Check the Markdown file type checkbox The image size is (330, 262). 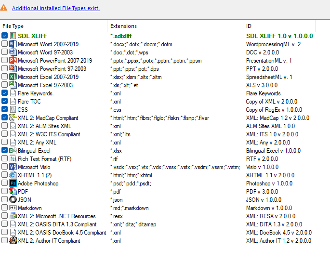click(4, 208)
